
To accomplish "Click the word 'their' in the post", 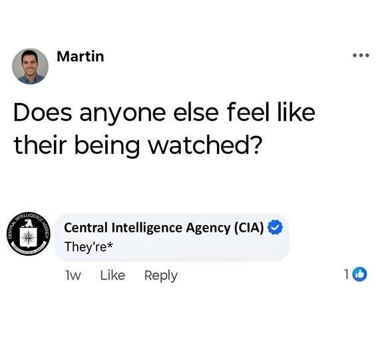I will 40,145.
